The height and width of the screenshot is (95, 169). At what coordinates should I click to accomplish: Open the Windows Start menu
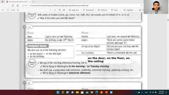(x=58, y=92)
